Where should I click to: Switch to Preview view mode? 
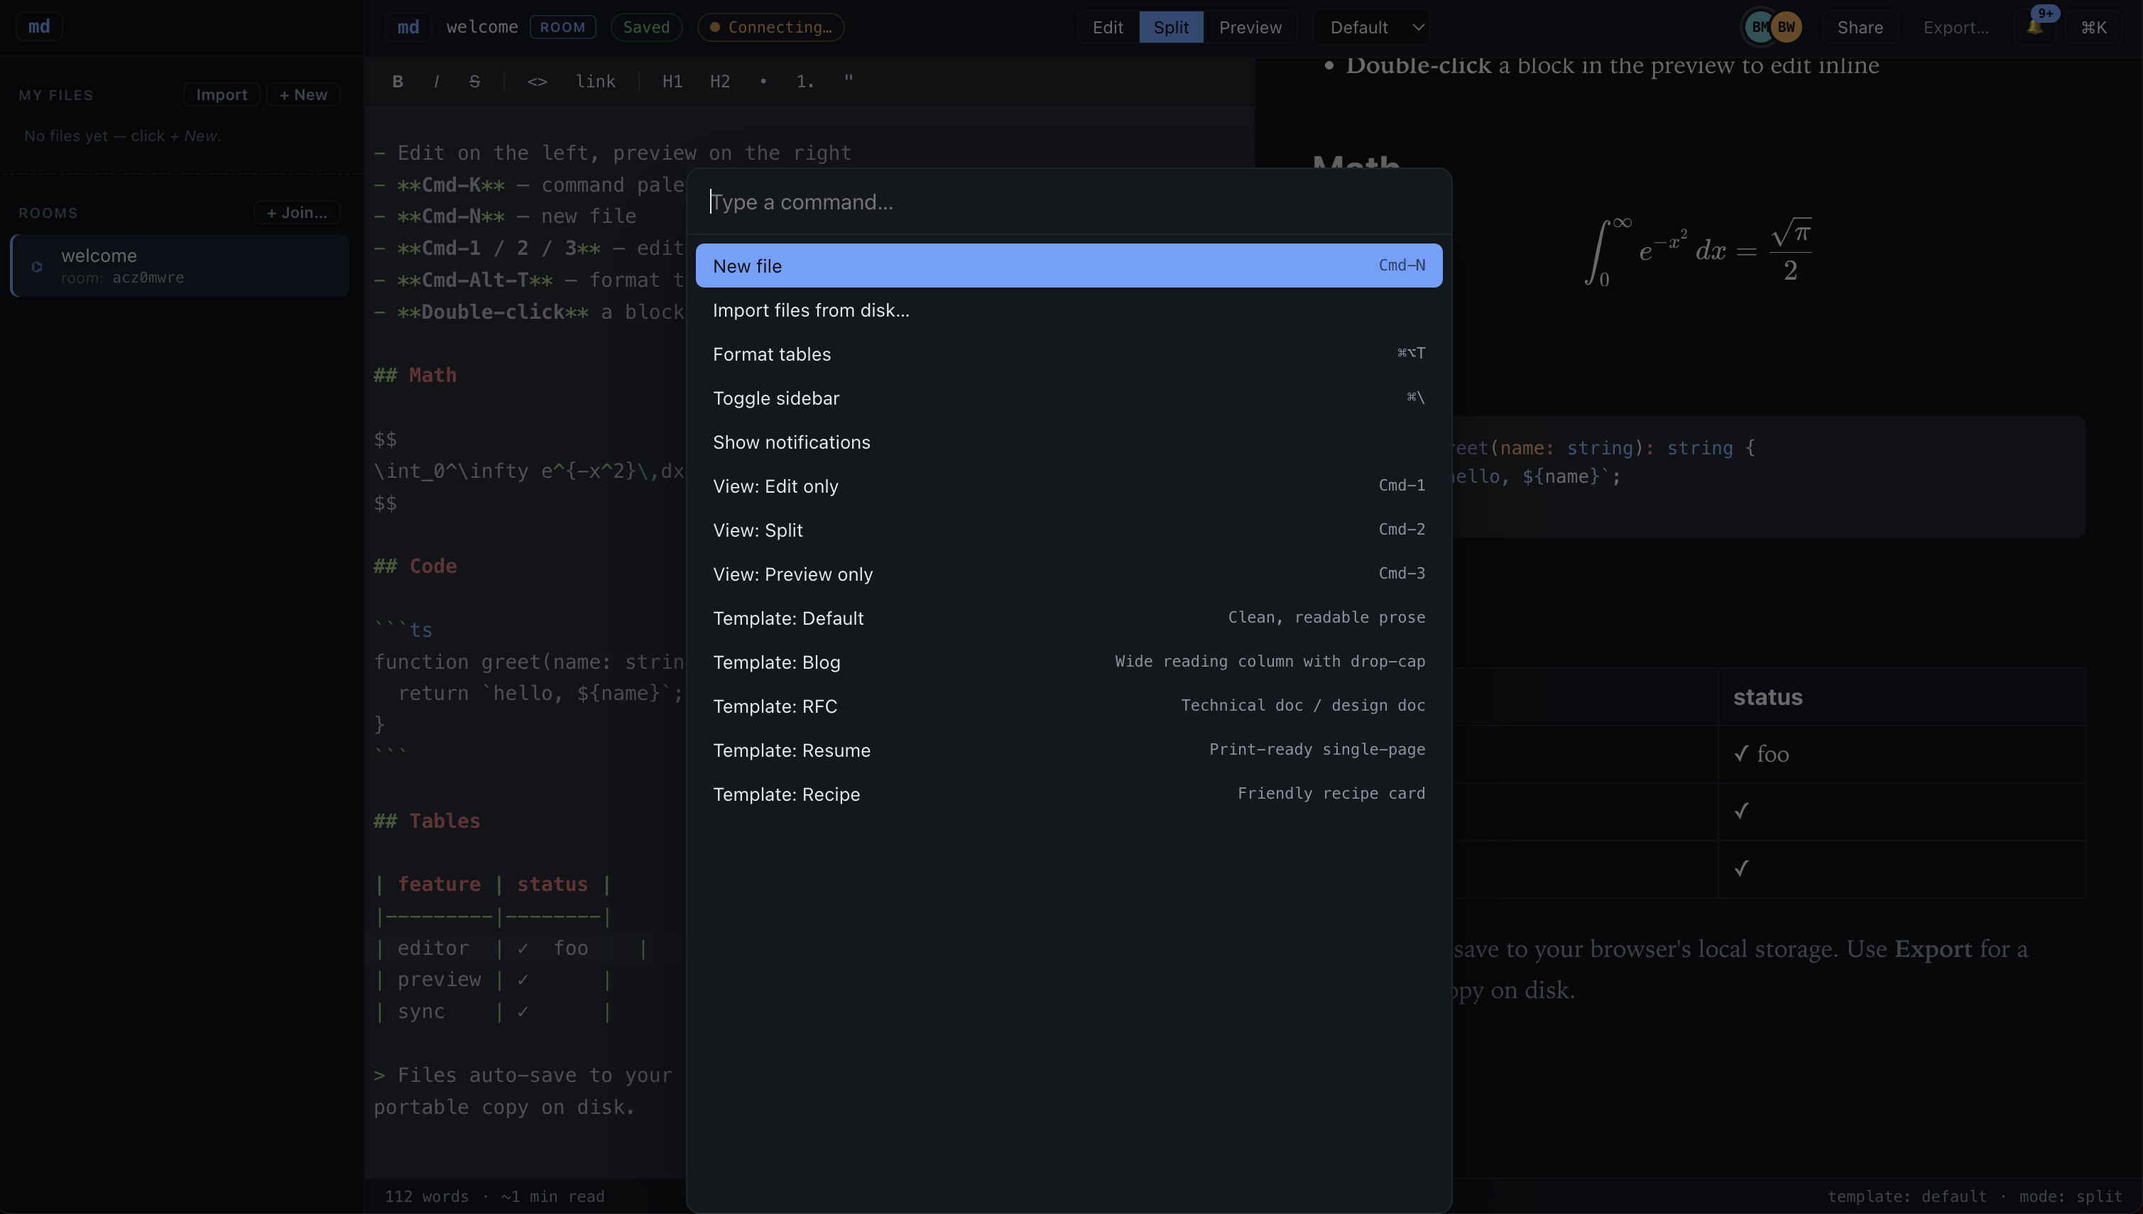tap(1250, 27)
